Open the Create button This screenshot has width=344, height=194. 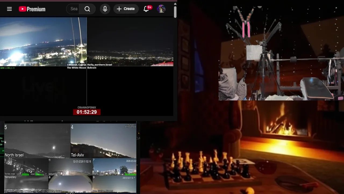click(x=126, y=9)
